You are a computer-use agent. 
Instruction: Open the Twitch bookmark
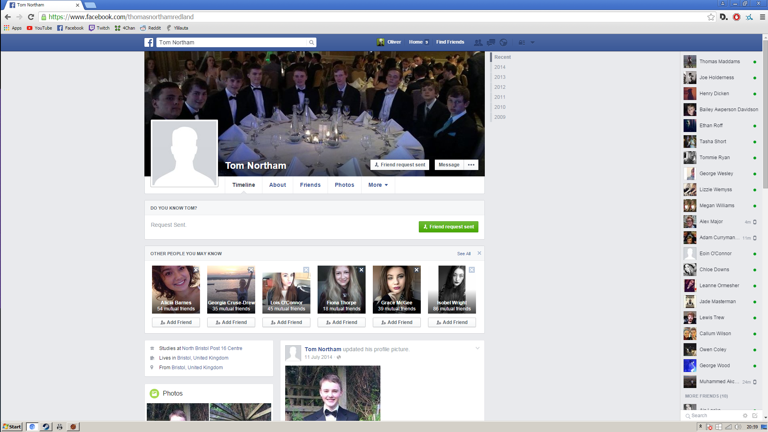pyautogui.click(x=99, y=28)
